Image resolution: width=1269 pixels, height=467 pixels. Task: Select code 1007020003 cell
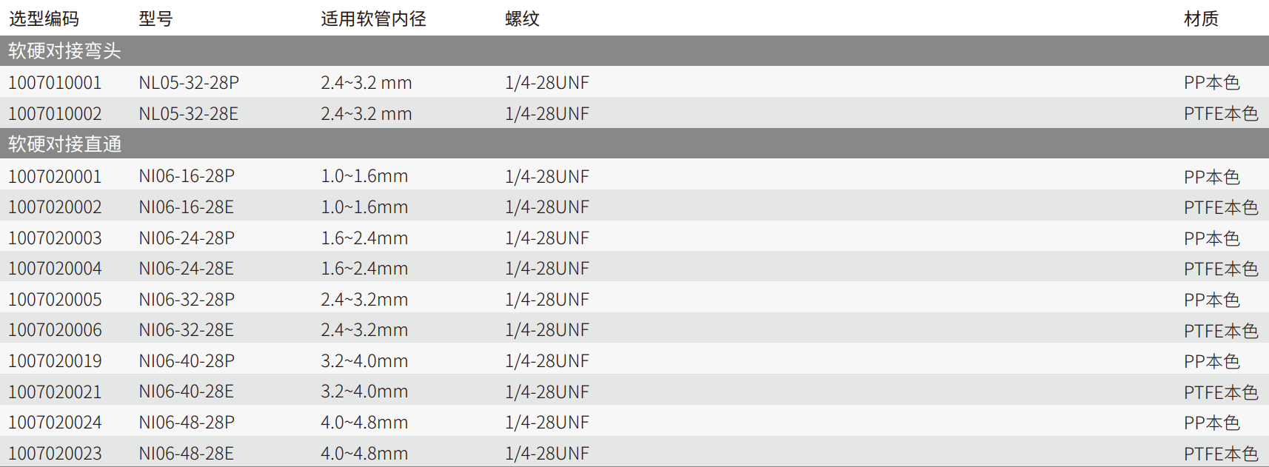tap(55, 238)
